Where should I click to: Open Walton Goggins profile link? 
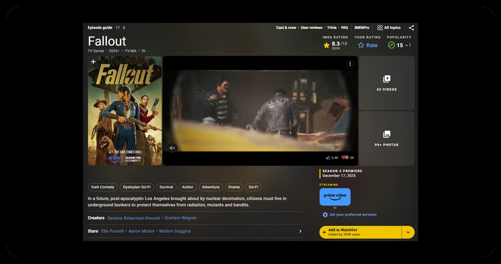[175, 231]
